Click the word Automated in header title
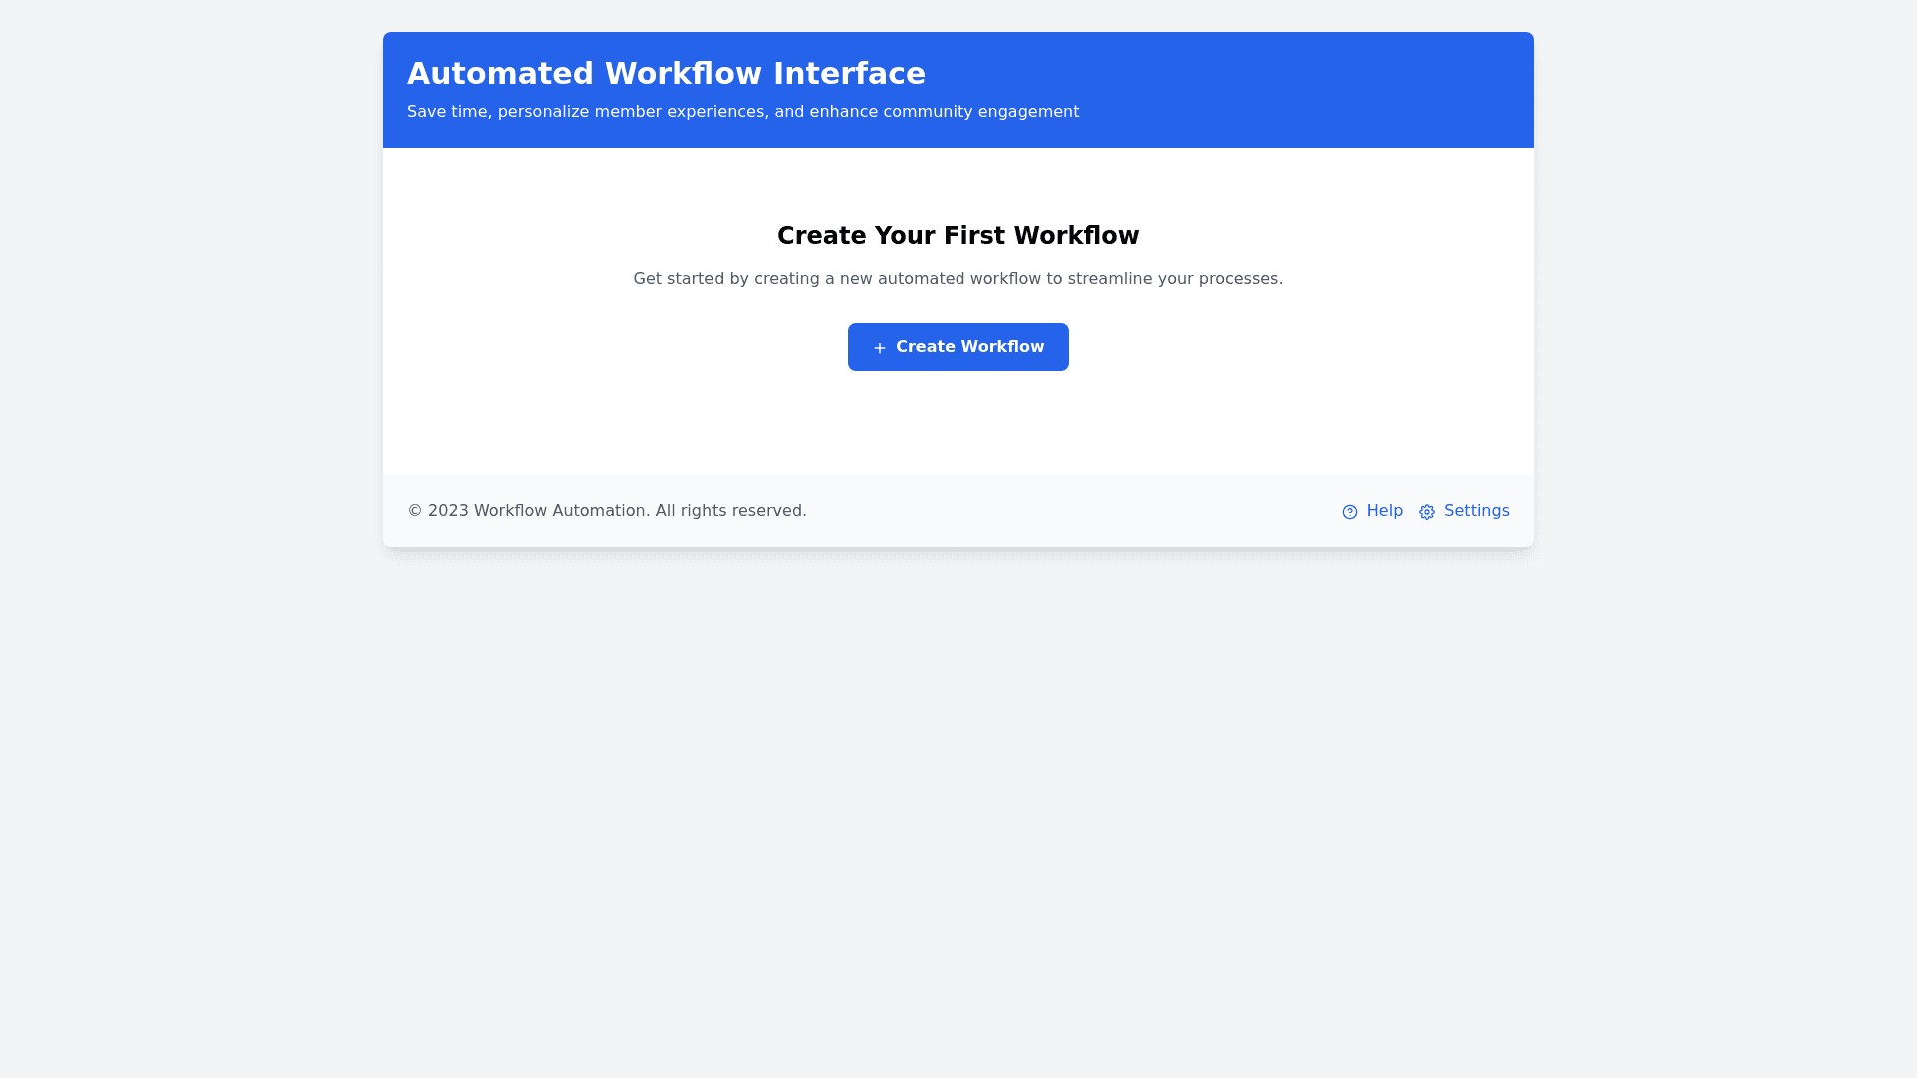The image size is (1917, 1078). click(x=500, y=74)
